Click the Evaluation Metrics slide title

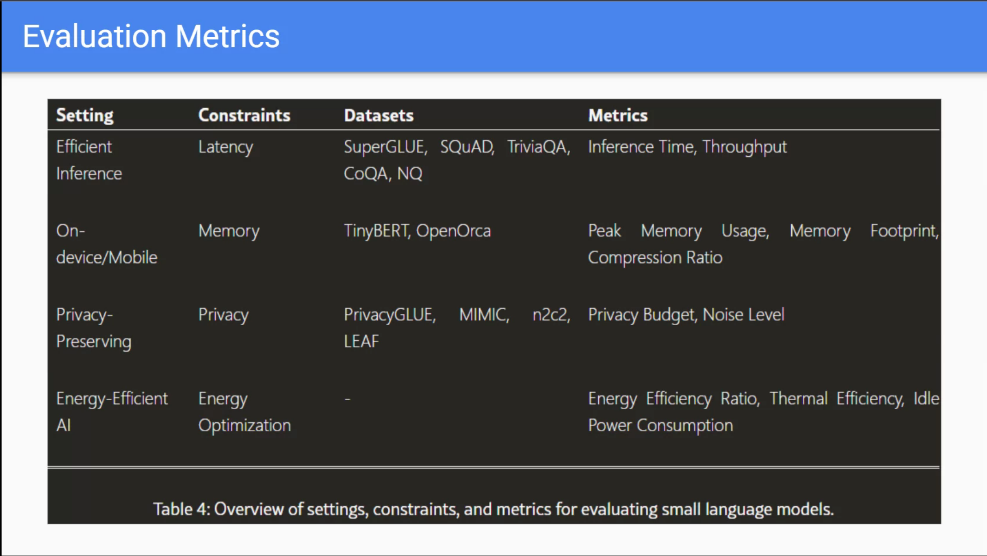tap(151, 35)
